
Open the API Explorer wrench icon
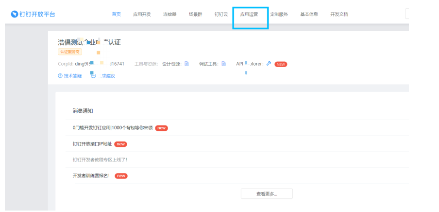269,64
